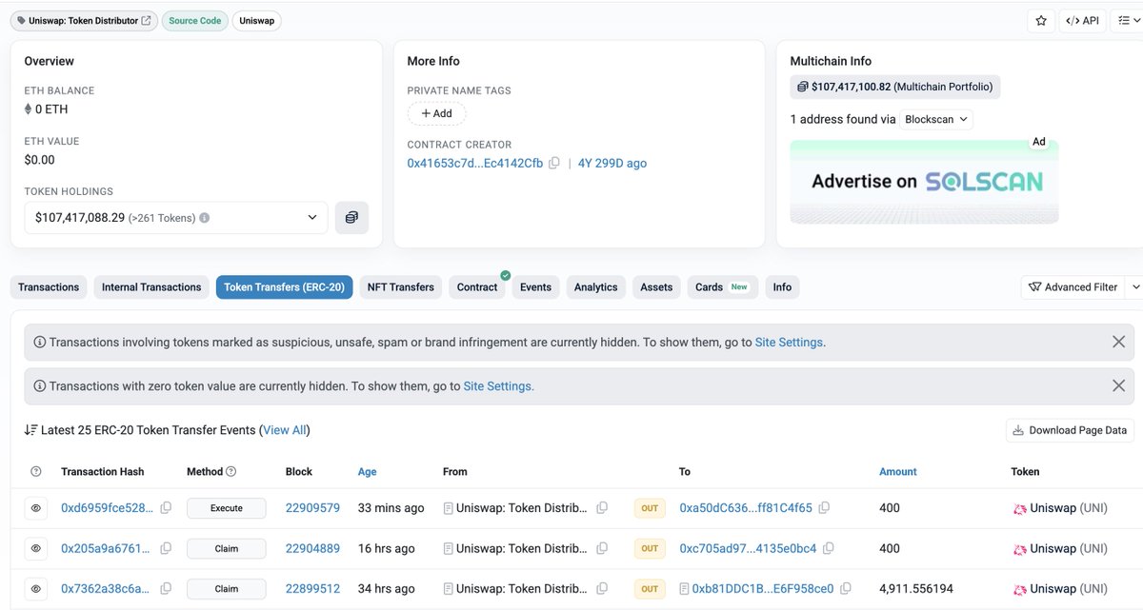Open the API button

pos(1082,20)
